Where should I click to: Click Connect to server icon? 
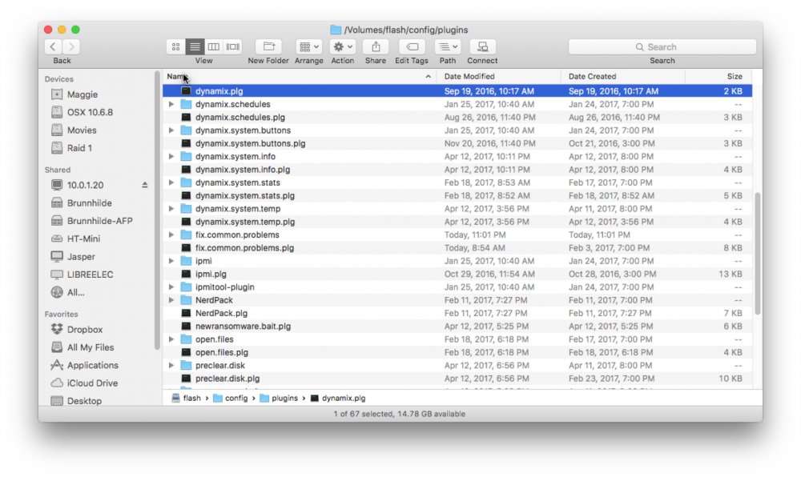pos(482,47)
